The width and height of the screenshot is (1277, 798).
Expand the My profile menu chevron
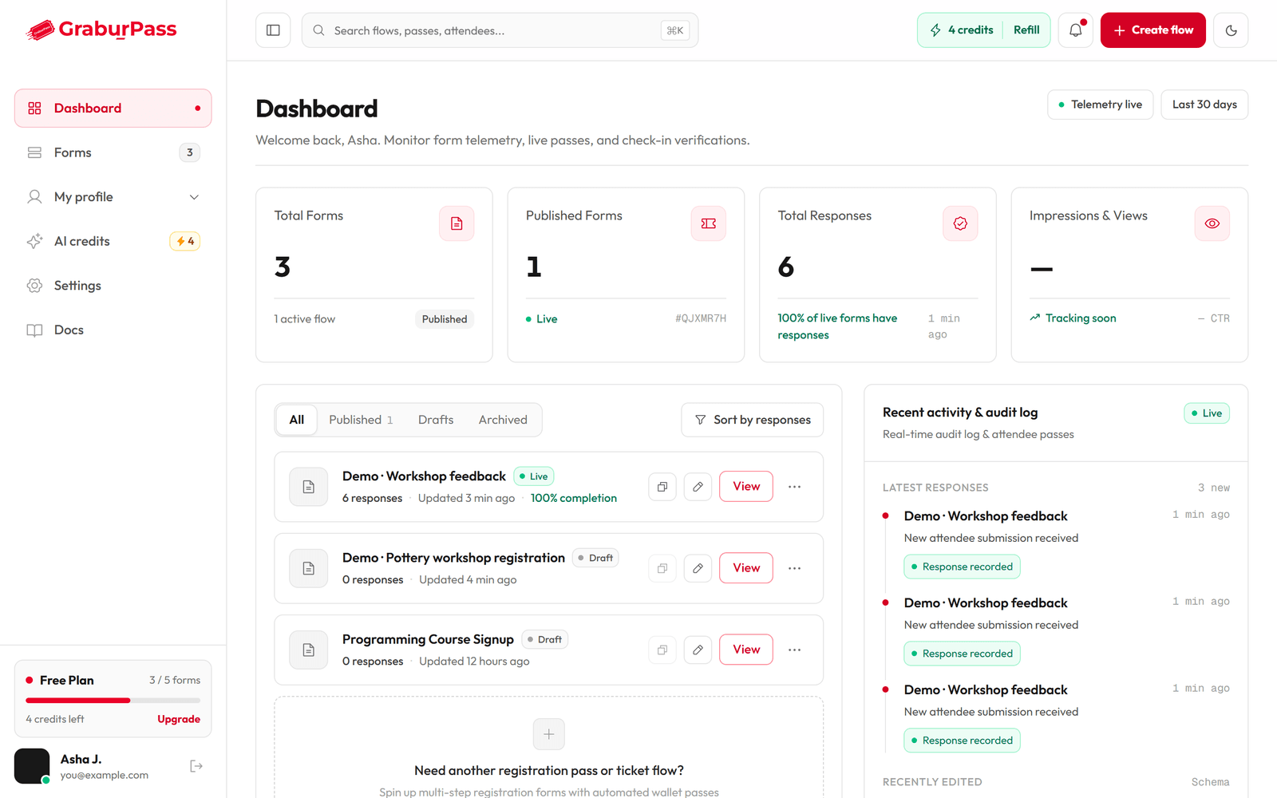point(194,197)
